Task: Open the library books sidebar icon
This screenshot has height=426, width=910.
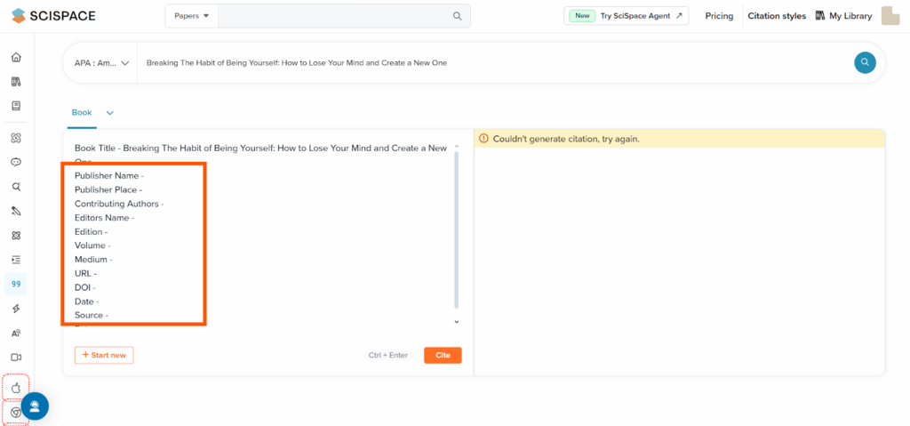Action: click(16, 81)
